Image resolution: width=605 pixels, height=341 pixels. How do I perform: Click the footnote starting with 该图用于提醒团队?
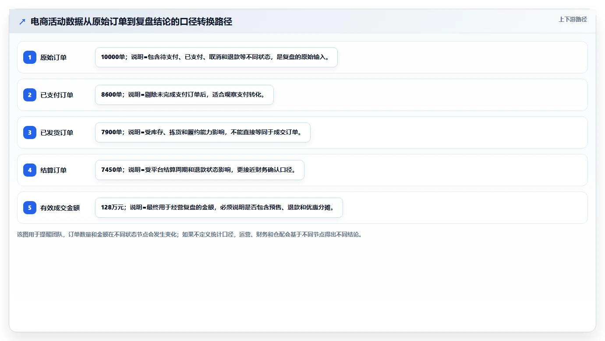[190, 234]
